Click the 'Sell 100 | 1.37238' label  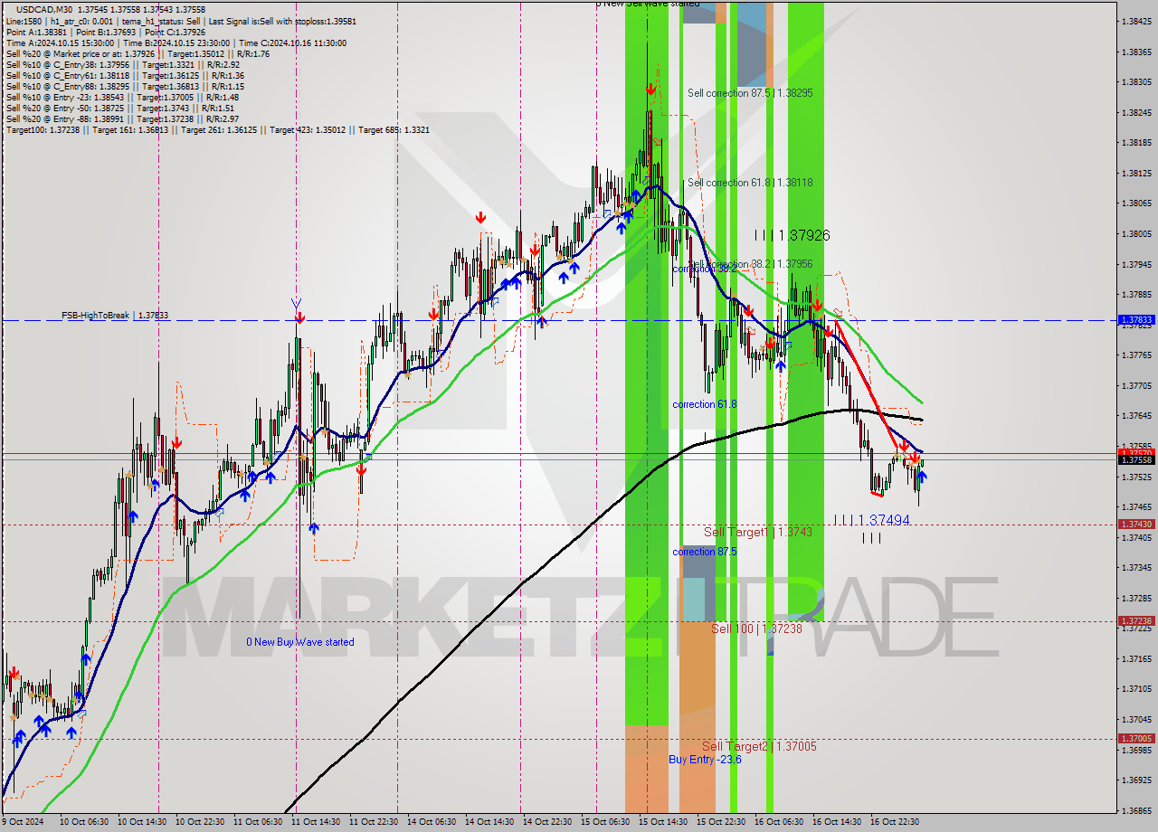tap(756, 629)
